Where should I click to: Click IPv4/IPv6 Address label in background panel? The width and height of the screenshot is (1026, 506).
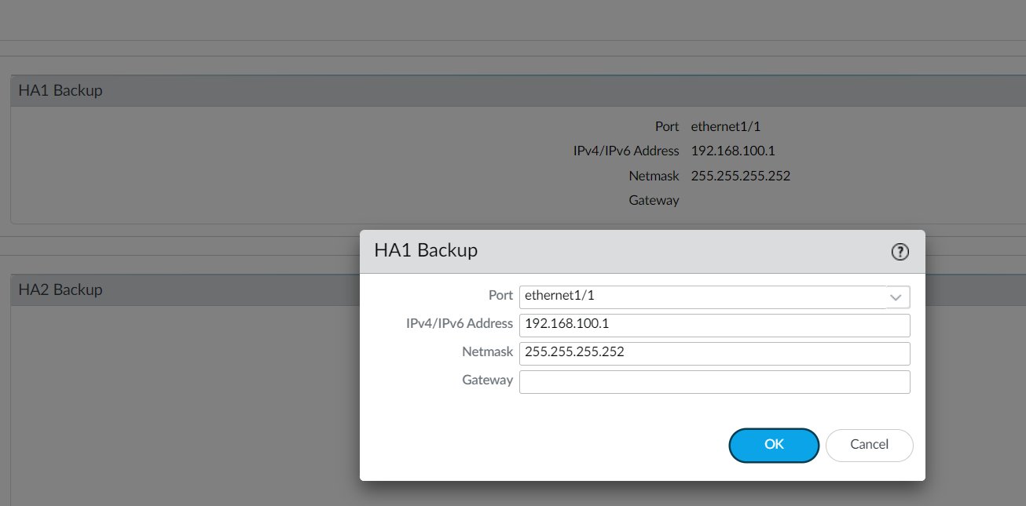626,151
